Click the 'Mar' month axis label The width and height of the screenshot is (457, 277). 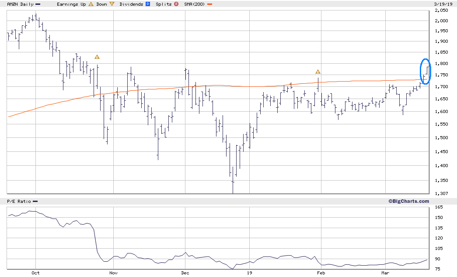(x=385, y=273)
